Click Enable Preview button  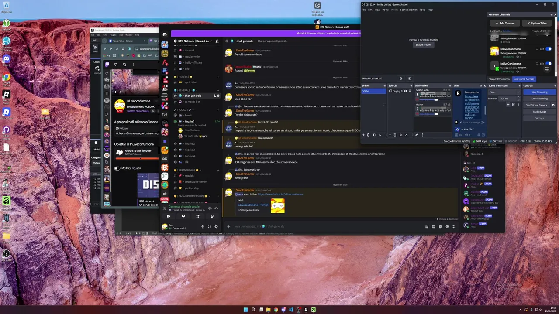[423, 44]
